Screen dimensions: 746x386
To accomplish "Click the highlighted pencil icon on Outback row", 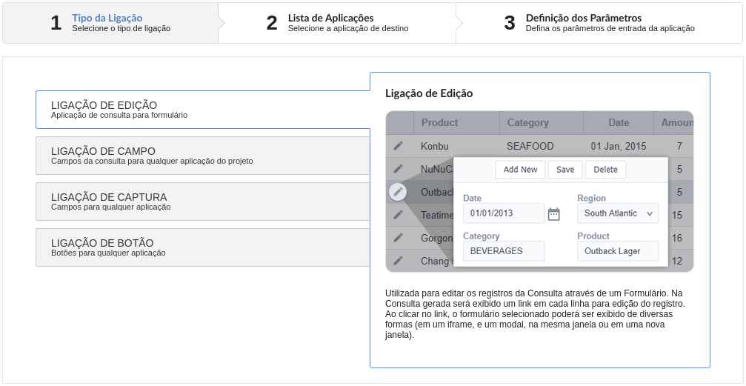I will (x=399, y=192).
